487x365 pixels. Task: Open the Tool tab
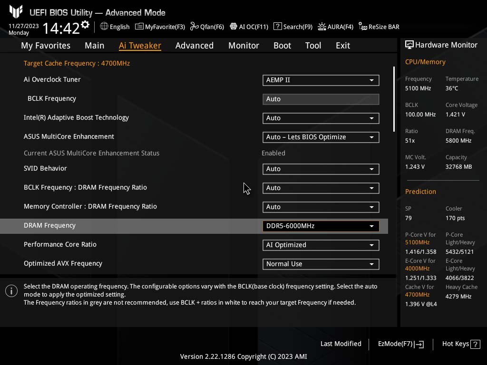[x=313, y=46]
